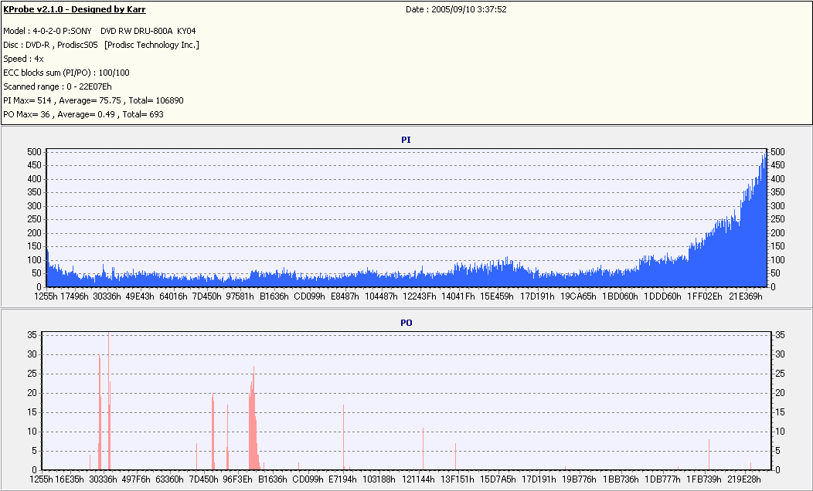Click the Scanned range 0 - 22E07Eh line
This screenshot has width=813, height=491.
(57, 86)
